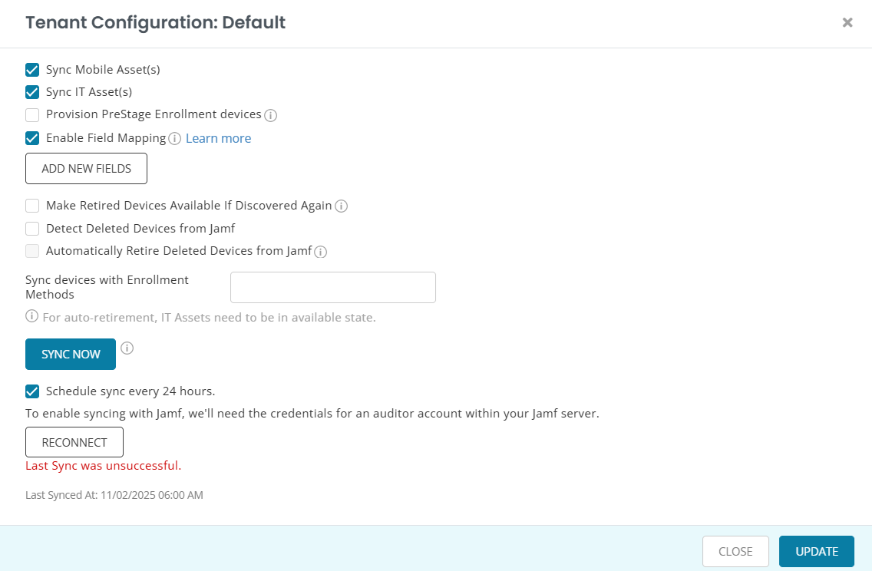Uncheck Sync Mobile Asset(s)
The width and height of the screenshot is (872, 571).
(x=32, y=70)
